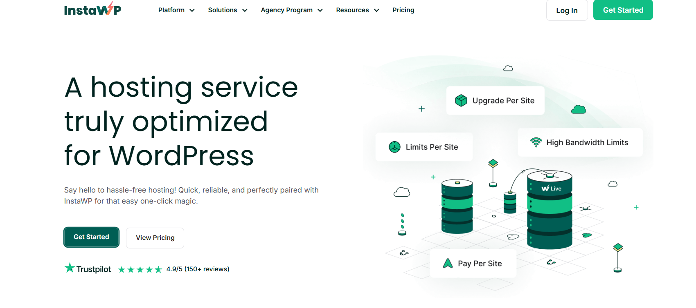Click the solid green cloud icon
The width and height of the screenshot is (696, 308).
pos(579,109)
